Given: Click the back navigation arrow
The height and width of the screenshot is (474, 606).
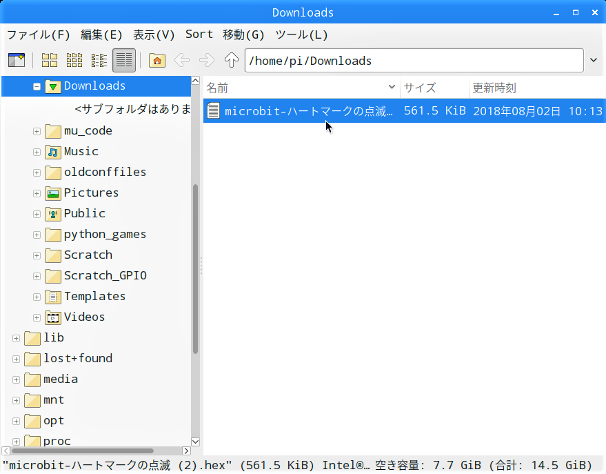Looking at the screenshot, I should pyautogui.click(x=181, y=60).
